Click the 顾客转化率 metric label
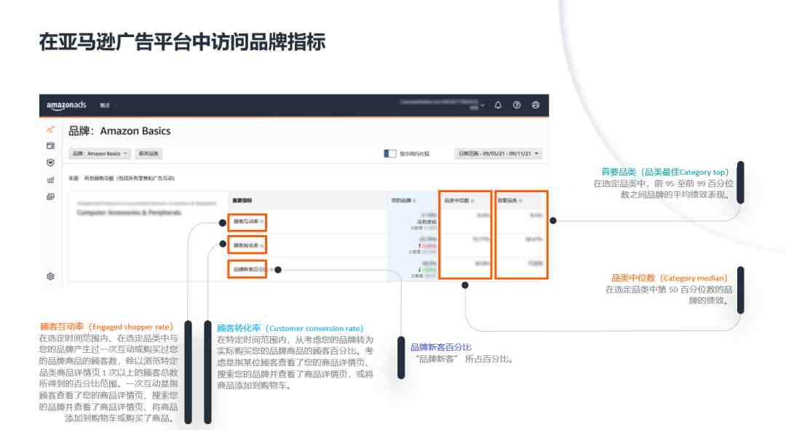The image size is (786, 430). point(246,246)
